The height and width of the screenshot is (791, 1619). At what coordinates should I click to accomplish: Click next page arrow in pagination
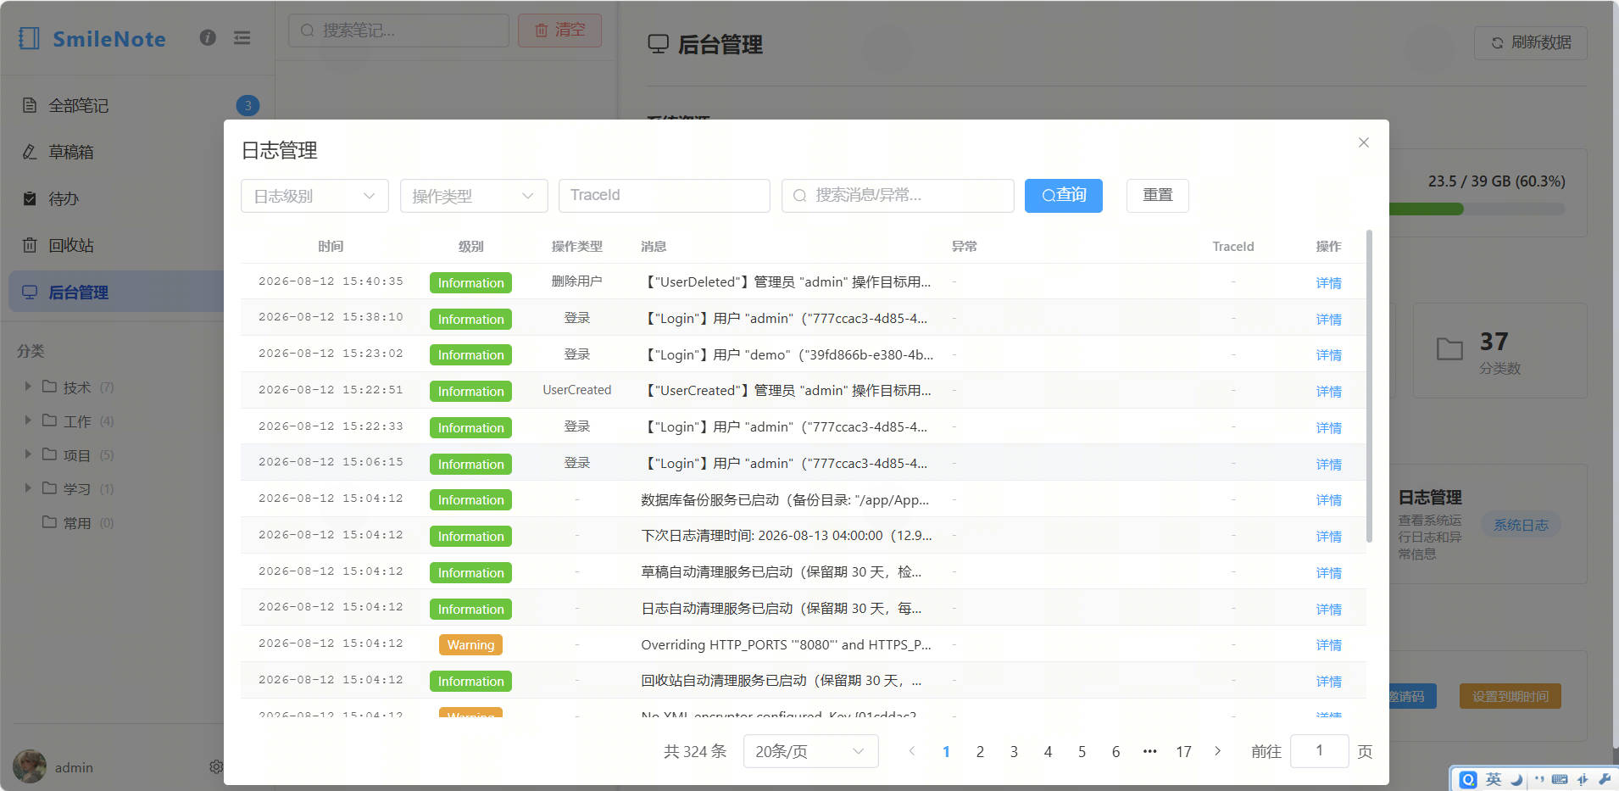[1217, 751]
